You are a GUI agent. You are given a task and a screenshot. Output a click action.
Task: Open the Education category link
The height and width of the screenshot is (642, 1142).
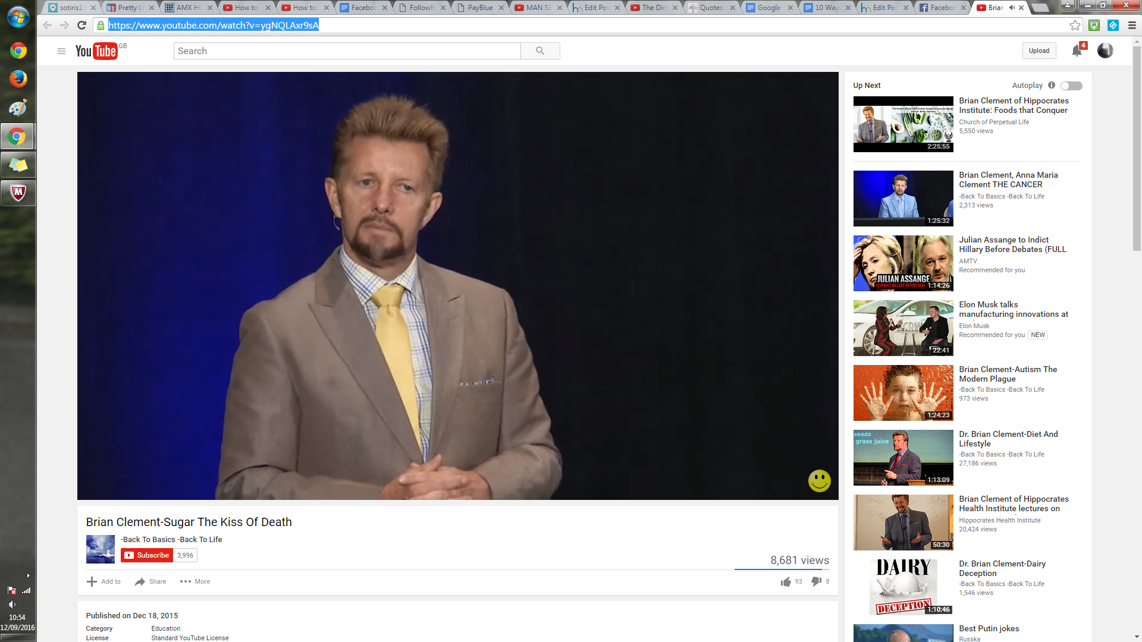[x=166, y=628]
